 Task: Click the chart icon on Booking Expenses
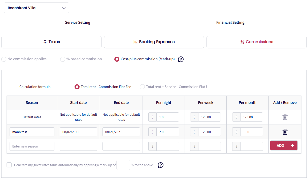click(x=135, y=42)
